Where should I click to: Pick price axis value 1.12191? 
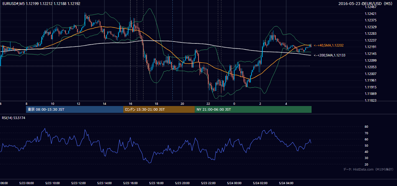pyautogui.click(x=371, y=47)
